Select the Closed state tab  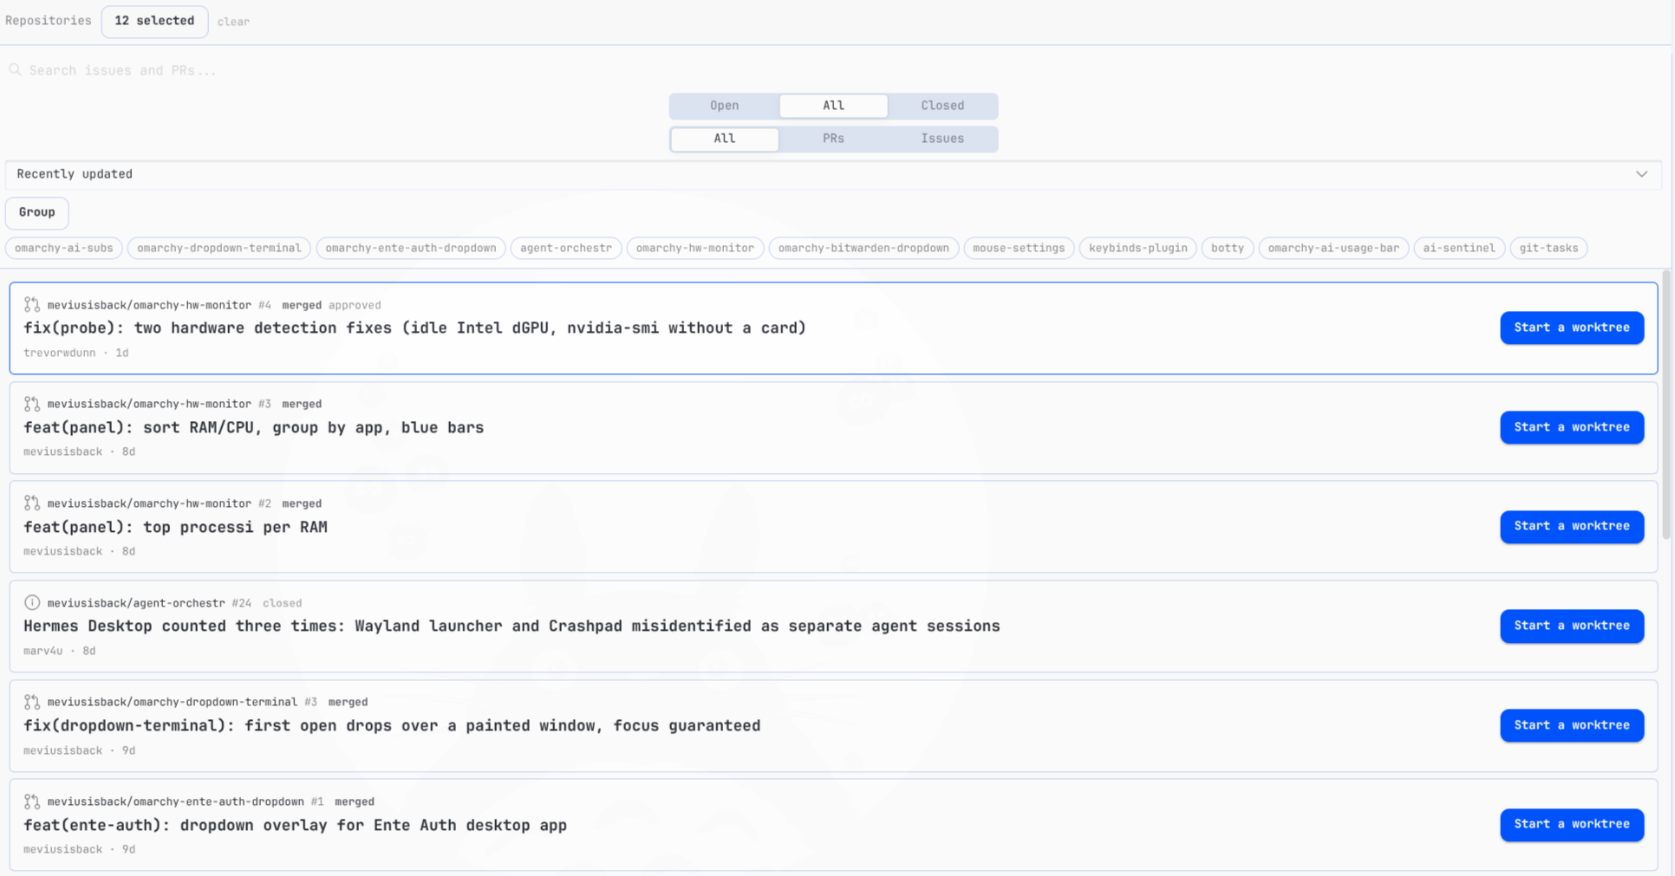tap(942, 106)
